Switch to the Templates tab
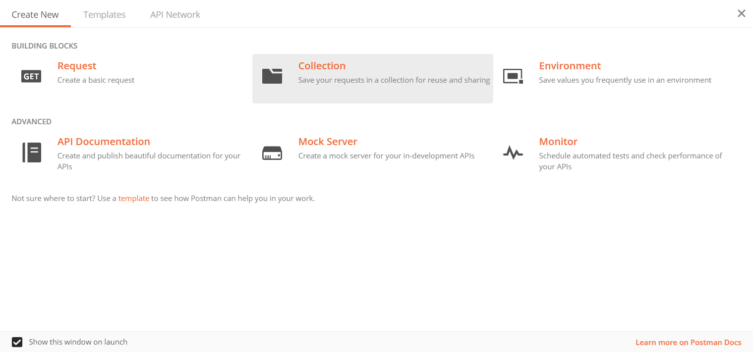 (105, 14)
